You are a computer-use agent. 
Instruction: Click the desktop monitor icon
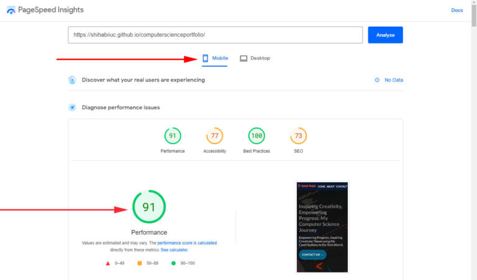tap(243, 58)
